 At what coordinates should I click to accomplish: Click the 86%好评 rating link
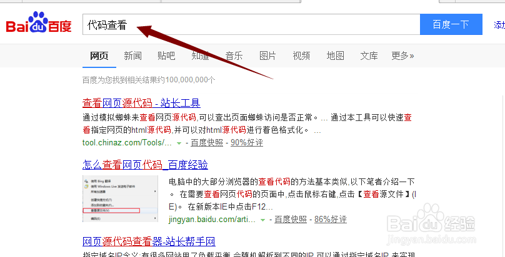[331, 220]
